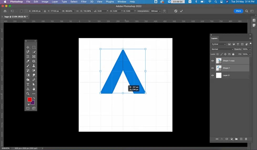Select the Zoom tool in toolbox
The image size is (257, 150).
pyautogui.click(x=28, y=94)
